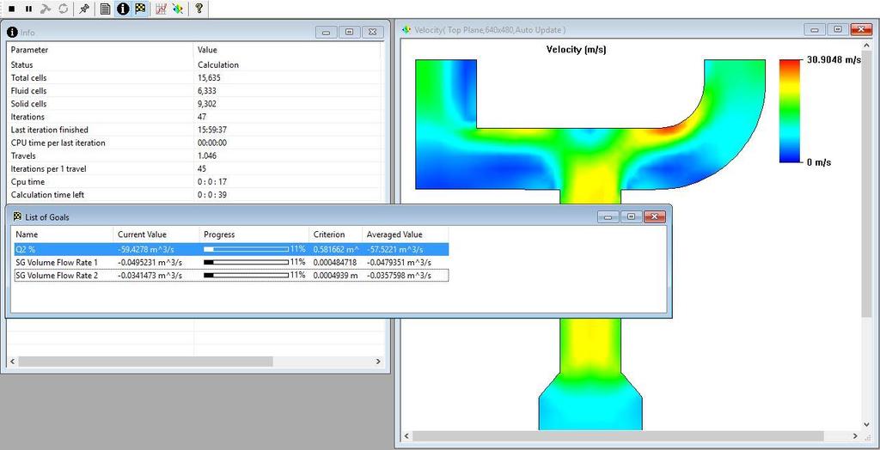Toggle the Info window toolbar icon
Screen dimensions: 880x450
coord(123,9)
